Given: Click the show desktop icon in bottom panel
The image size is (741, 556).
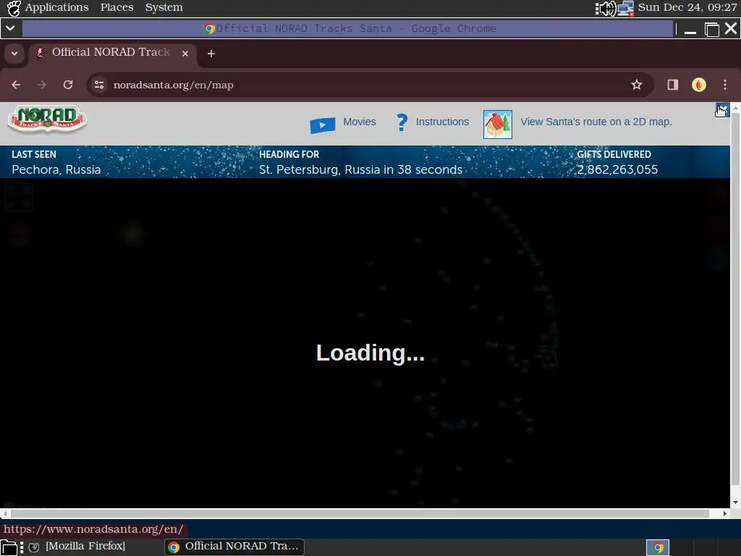Looking at the screenshot, I should (9, 547).
